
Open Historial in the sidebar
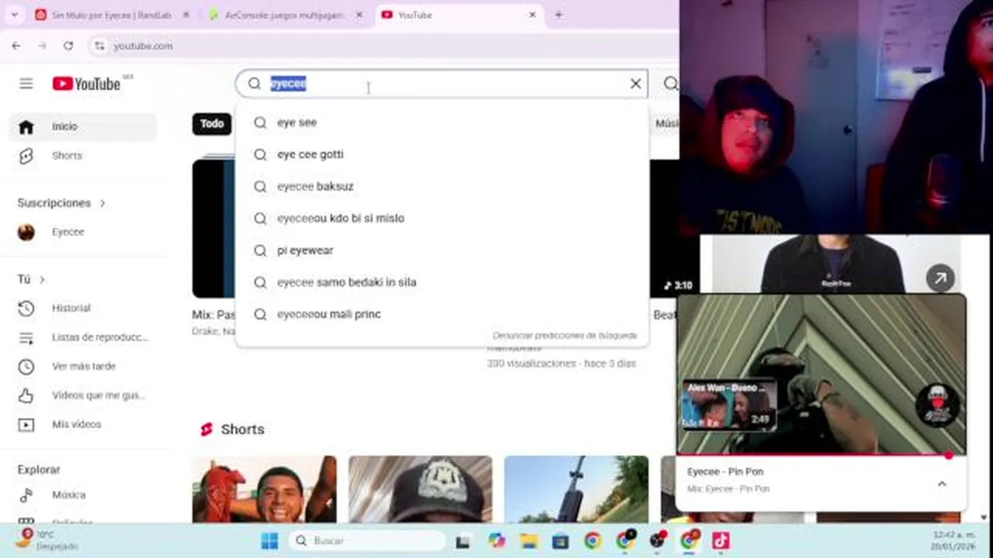point(83,308)
